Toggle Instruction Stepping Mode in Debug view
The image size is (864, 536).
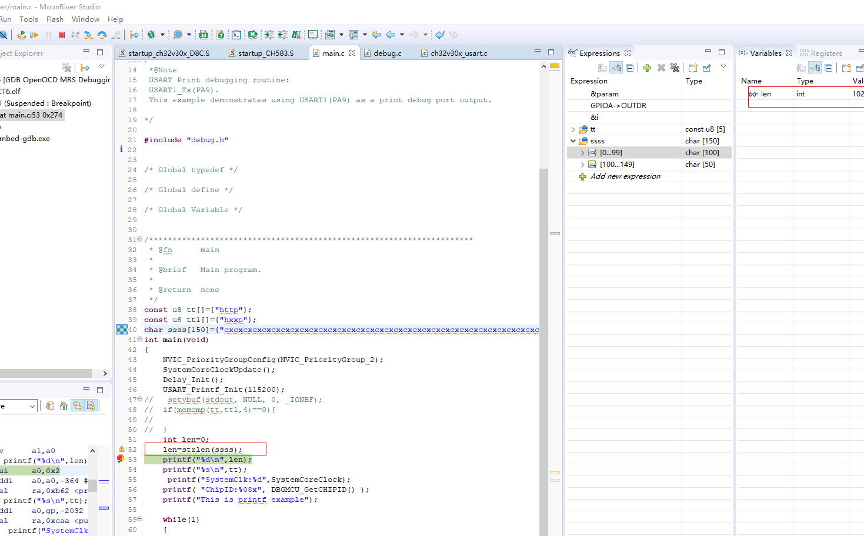click(85, 68)
